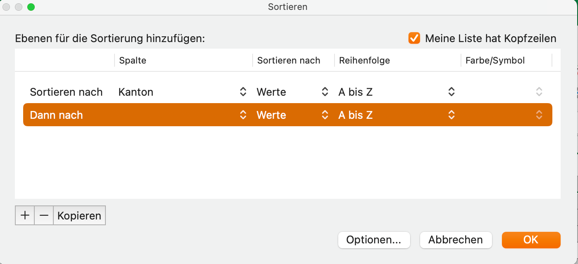The height and width of the screenshot is (264, 578).
Task: Open the Werte dropdown in the first row
Action: click(325, 92)
